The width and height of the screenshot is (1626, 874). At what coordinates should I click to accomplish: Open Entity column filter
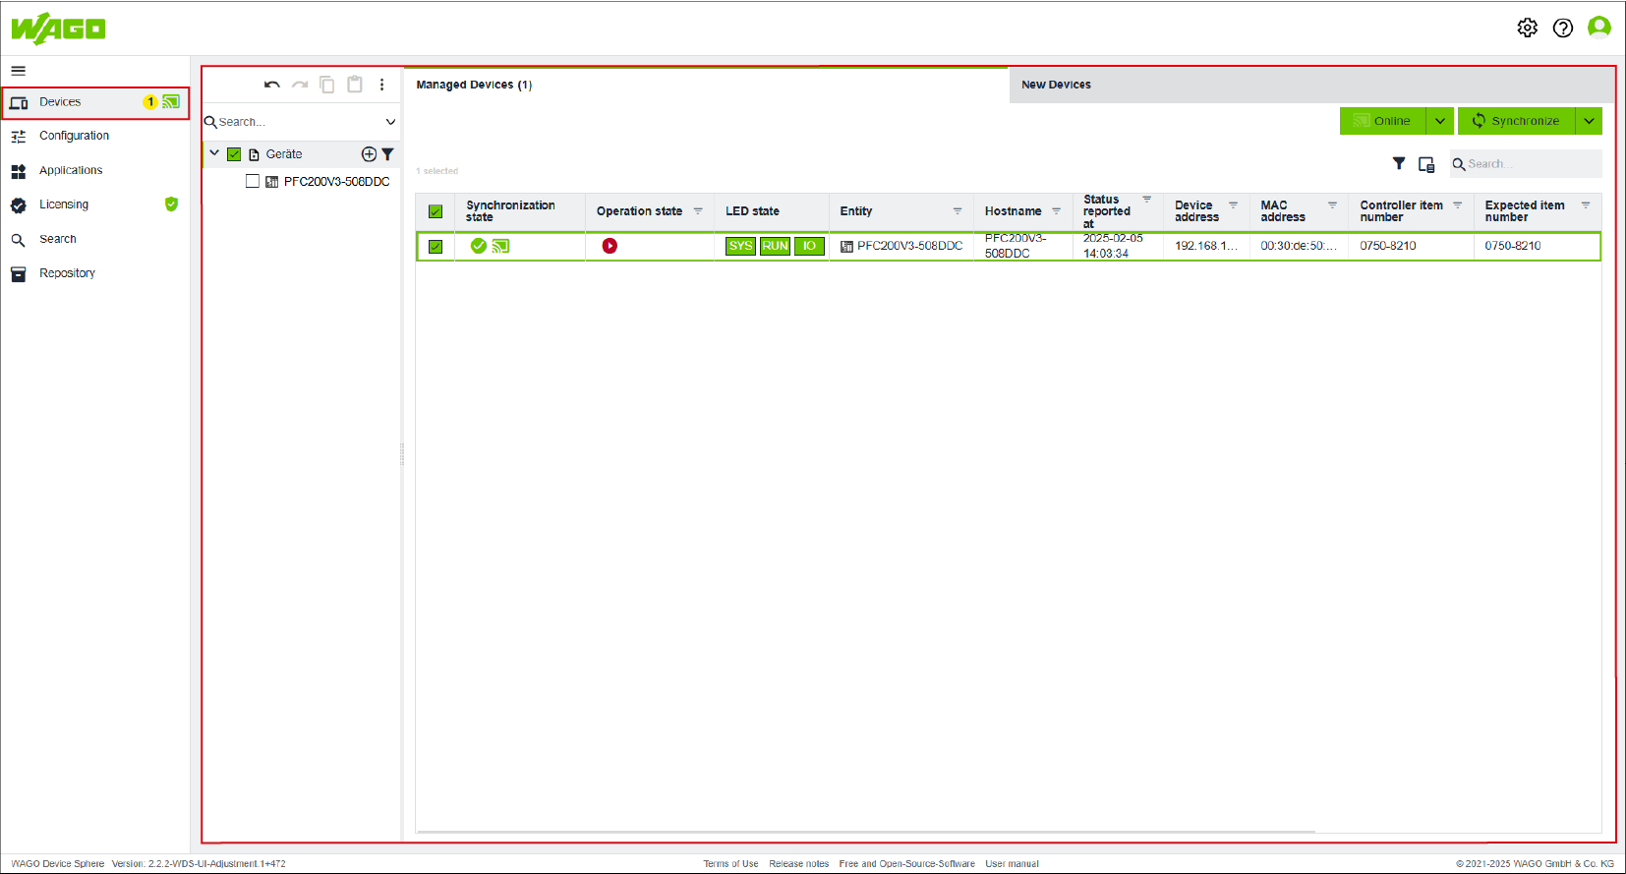coord(958,210)
